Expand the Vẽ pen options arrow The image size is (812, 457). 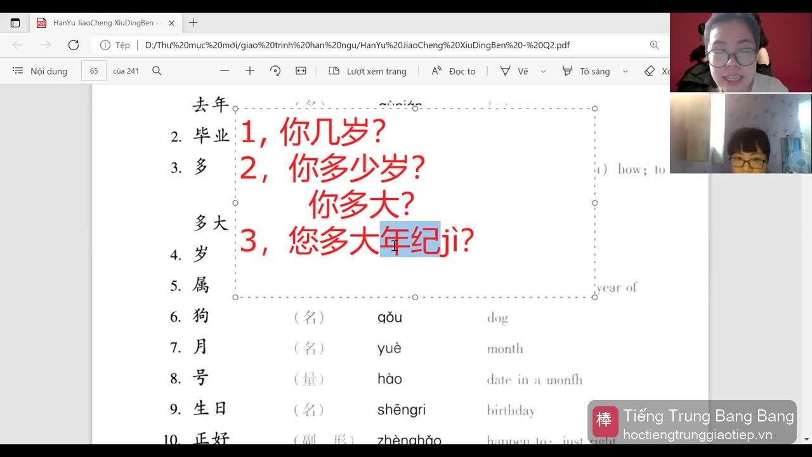click(543, 71)
